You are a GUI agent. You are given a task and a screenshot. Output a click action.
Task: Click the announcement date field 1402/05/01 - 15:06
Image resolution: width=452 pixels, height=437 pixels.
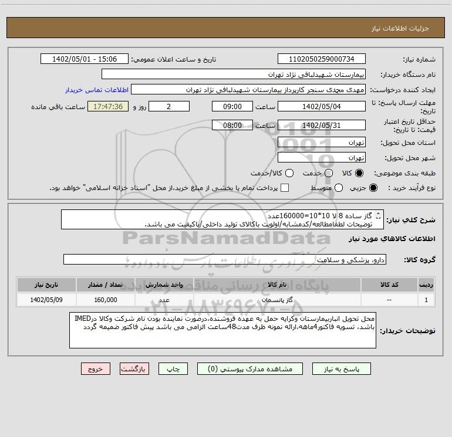click(85, 59)
